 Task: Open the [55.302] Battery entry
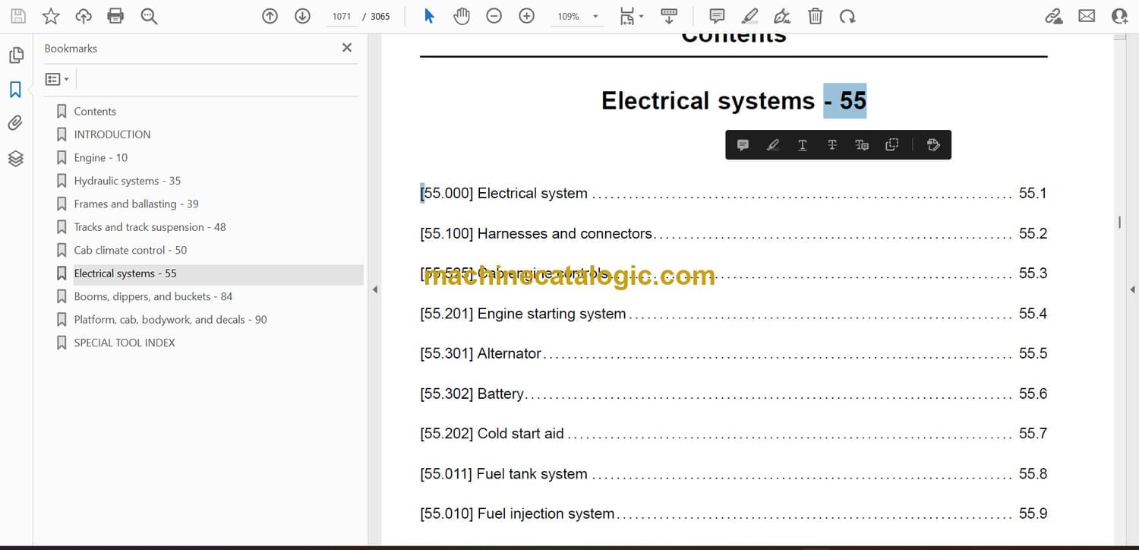pyautogui.click(x=734, y=394)
